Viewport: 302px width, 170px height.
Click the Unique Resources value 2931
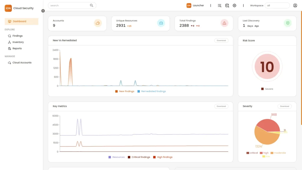(121, 25)
